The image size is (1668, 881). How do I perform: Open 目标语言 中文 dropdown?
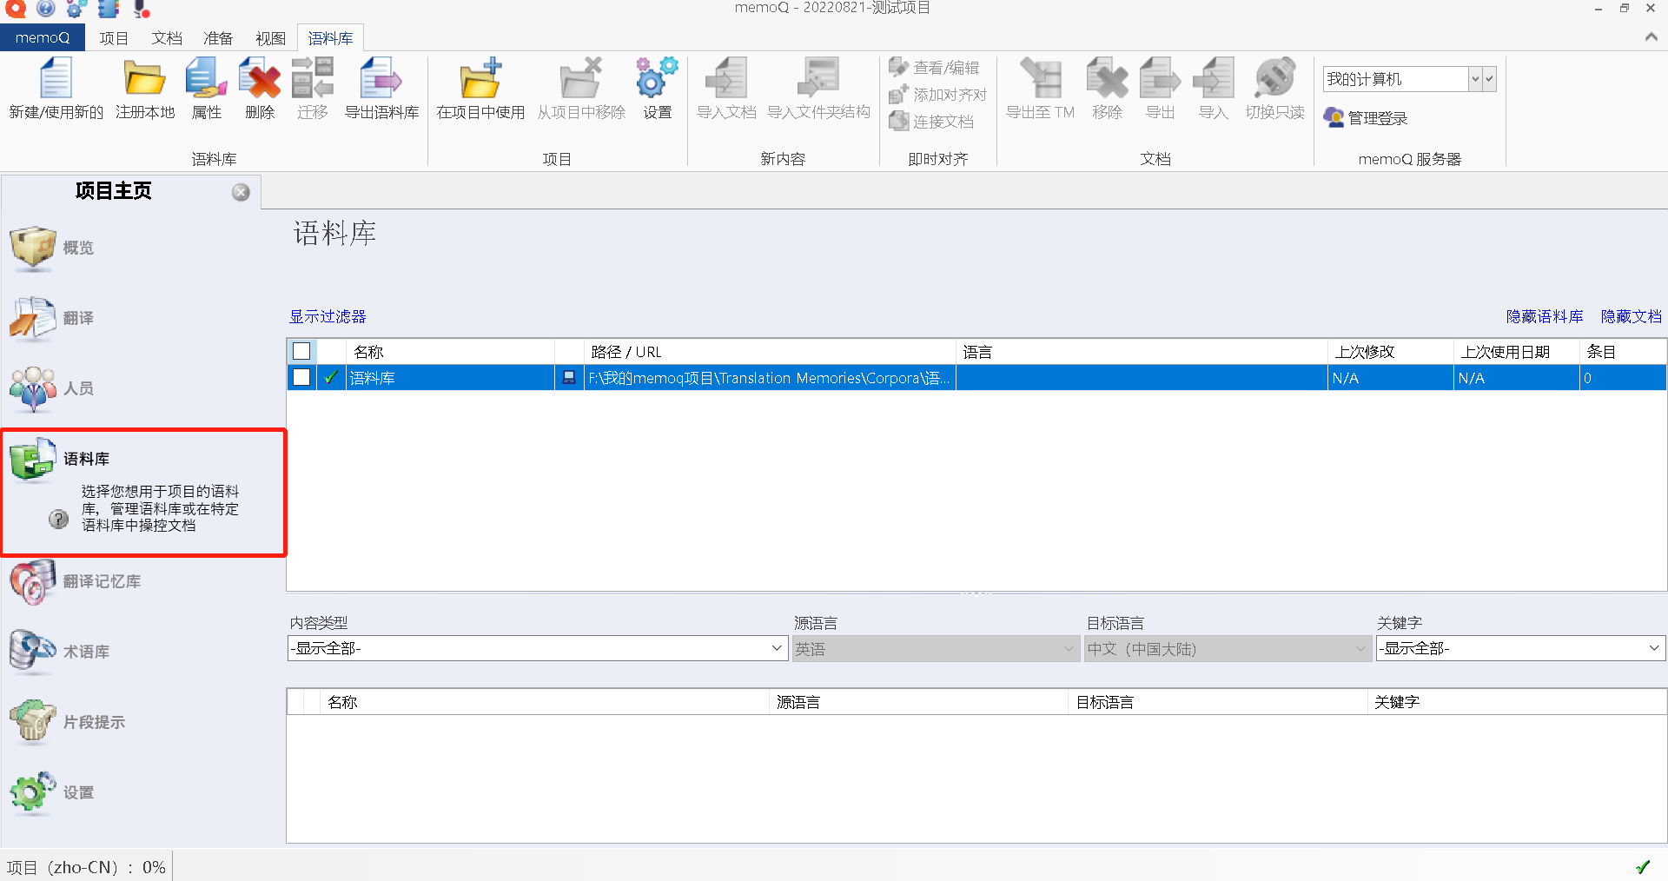coord(1228,648)
